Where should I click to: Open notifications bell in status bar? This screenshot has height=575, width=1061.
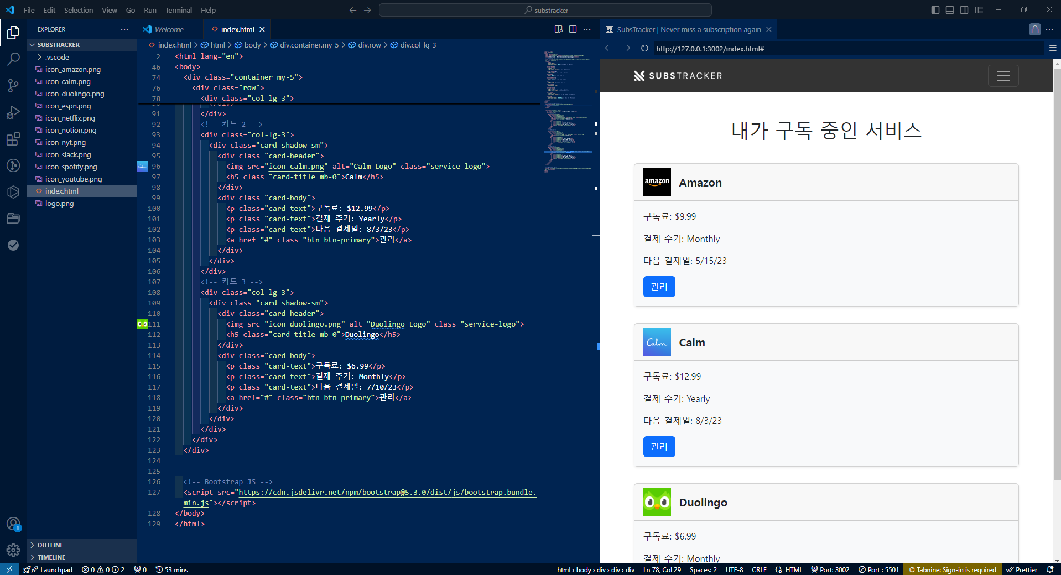click(x=1050, y=569)
